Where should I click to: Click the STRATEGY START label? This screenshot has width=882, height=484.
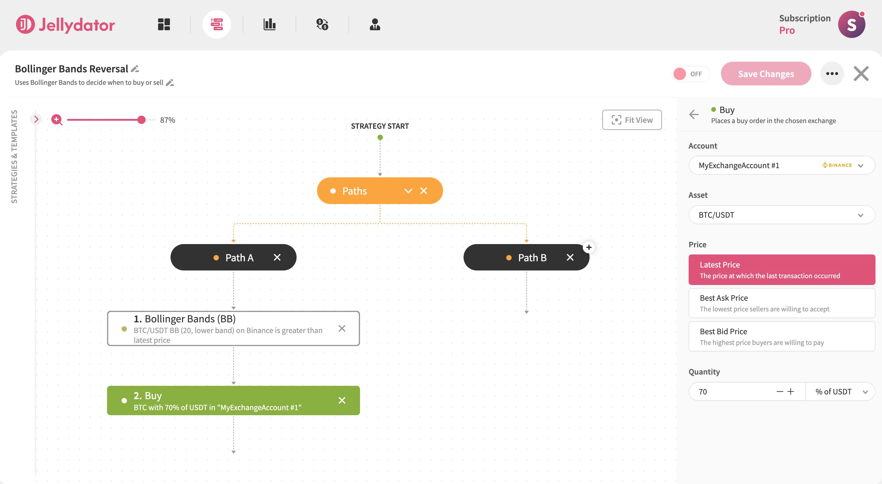pyautogui.click(x=380, y=126)
